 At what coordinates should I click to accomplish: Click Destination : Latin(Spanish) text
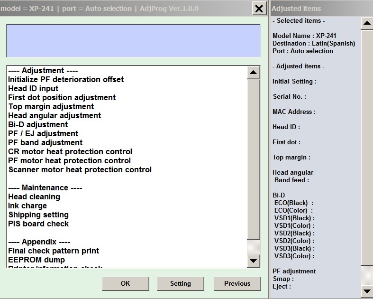(314, 43)
